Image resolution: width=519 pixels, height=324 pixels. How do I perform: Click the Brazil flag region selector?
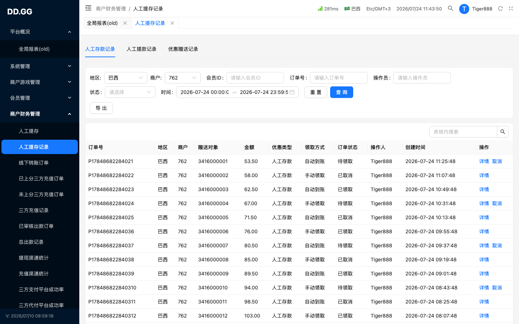tap(352, 9)
